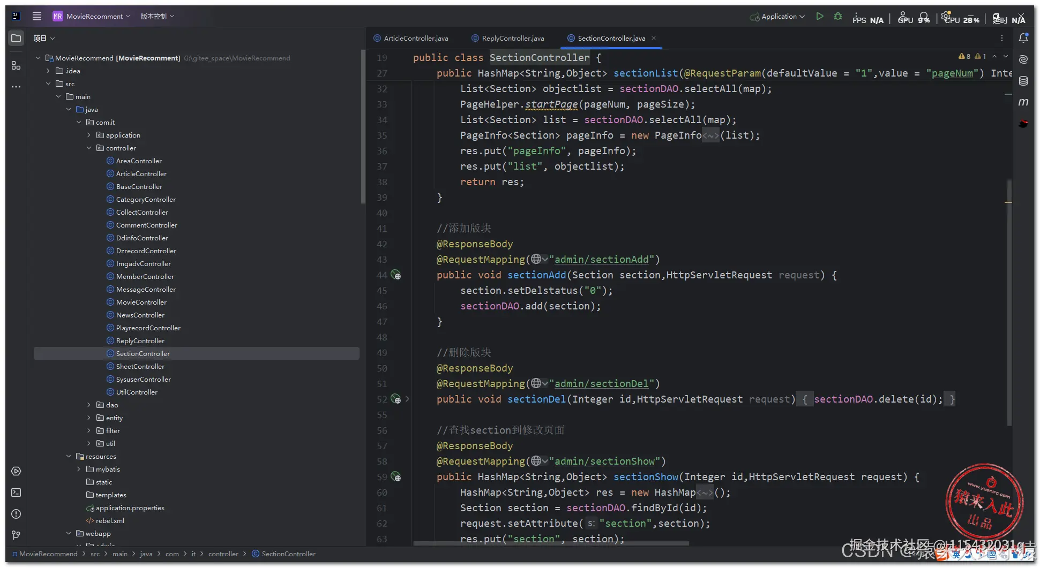Screen dimensions: 1040x568
Task: Open the Project tool window folder icon
Action: tap(16, 38)
